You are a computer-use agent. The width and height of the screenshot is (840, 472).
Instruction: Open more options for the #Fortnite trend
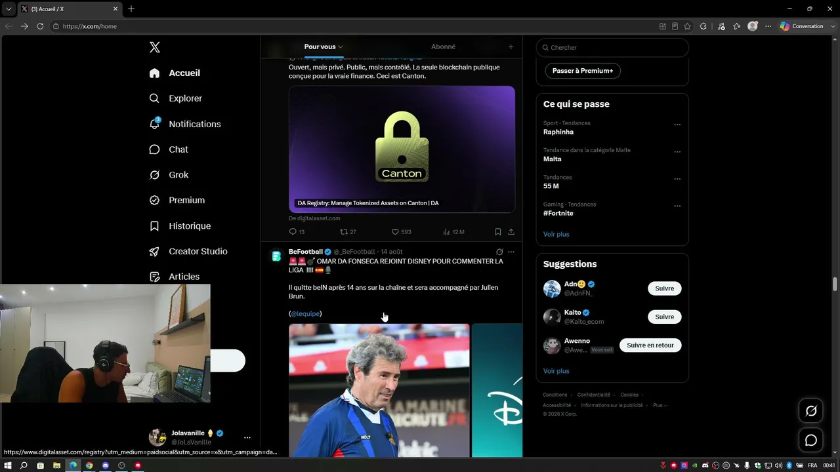coord(677,206)
